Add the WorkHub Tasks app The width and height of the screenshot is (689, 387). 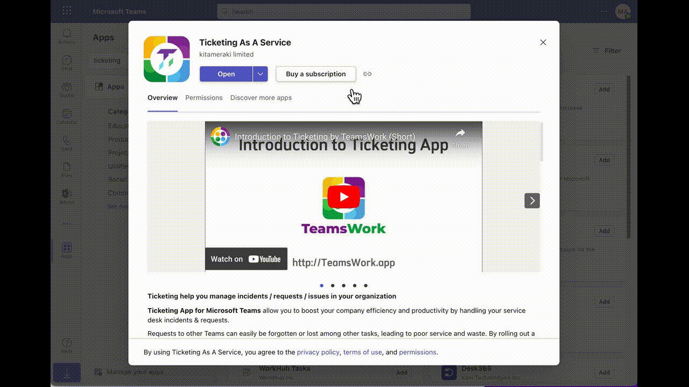(402, 372)
